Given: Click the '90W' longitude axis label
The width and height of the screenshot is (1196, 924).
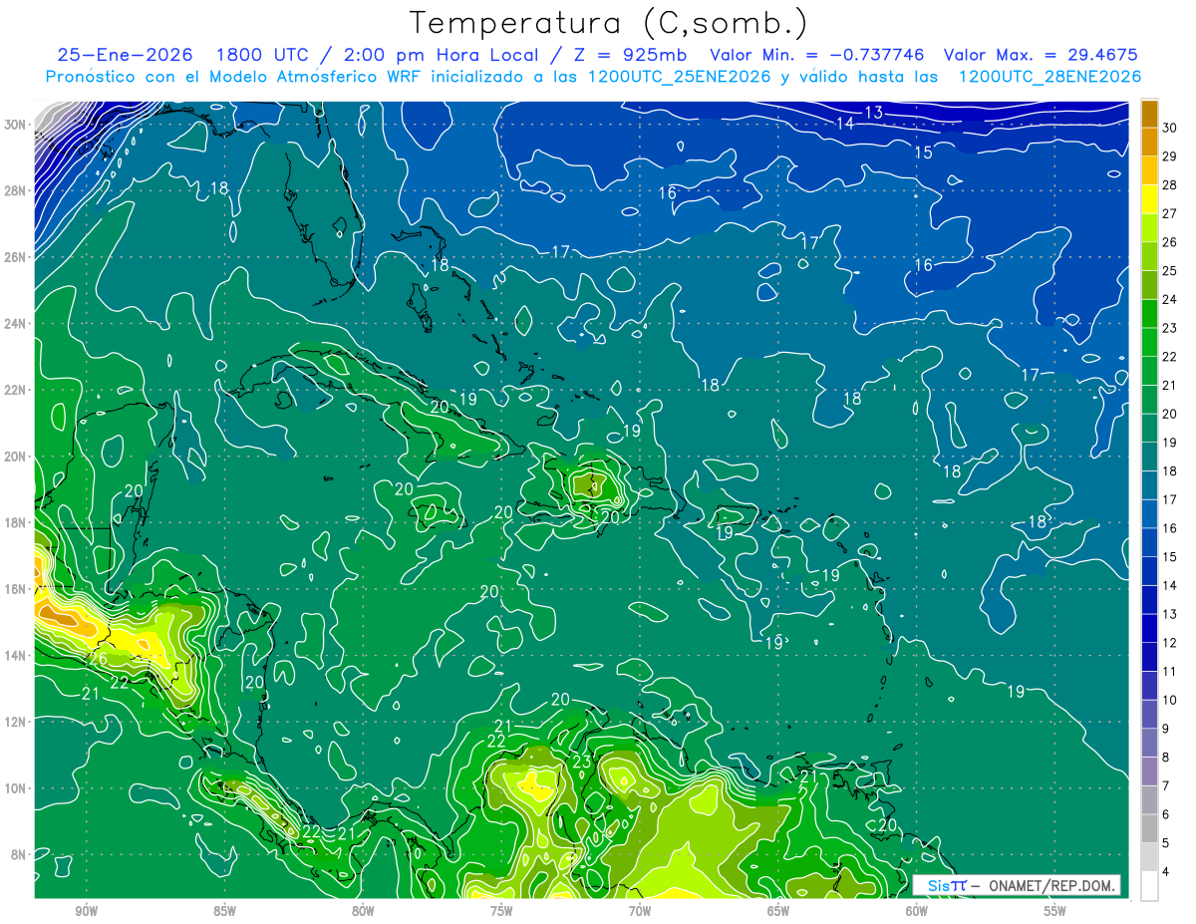Looking at the screenshot, I should [x=87, y=911].
